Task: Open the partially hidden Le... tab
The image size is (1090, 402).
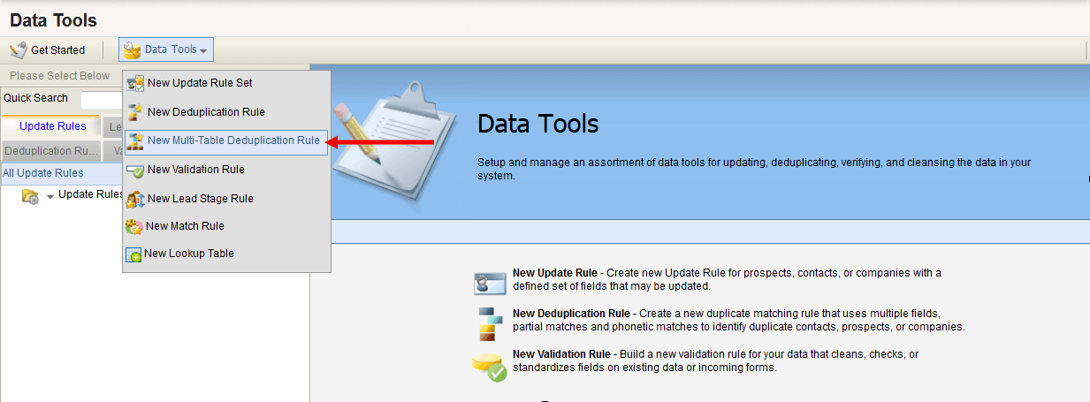Action: pyautogui.click(x=112, y=126)
